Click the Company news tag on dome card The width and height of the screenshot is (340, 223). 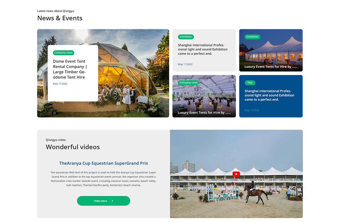64,53
